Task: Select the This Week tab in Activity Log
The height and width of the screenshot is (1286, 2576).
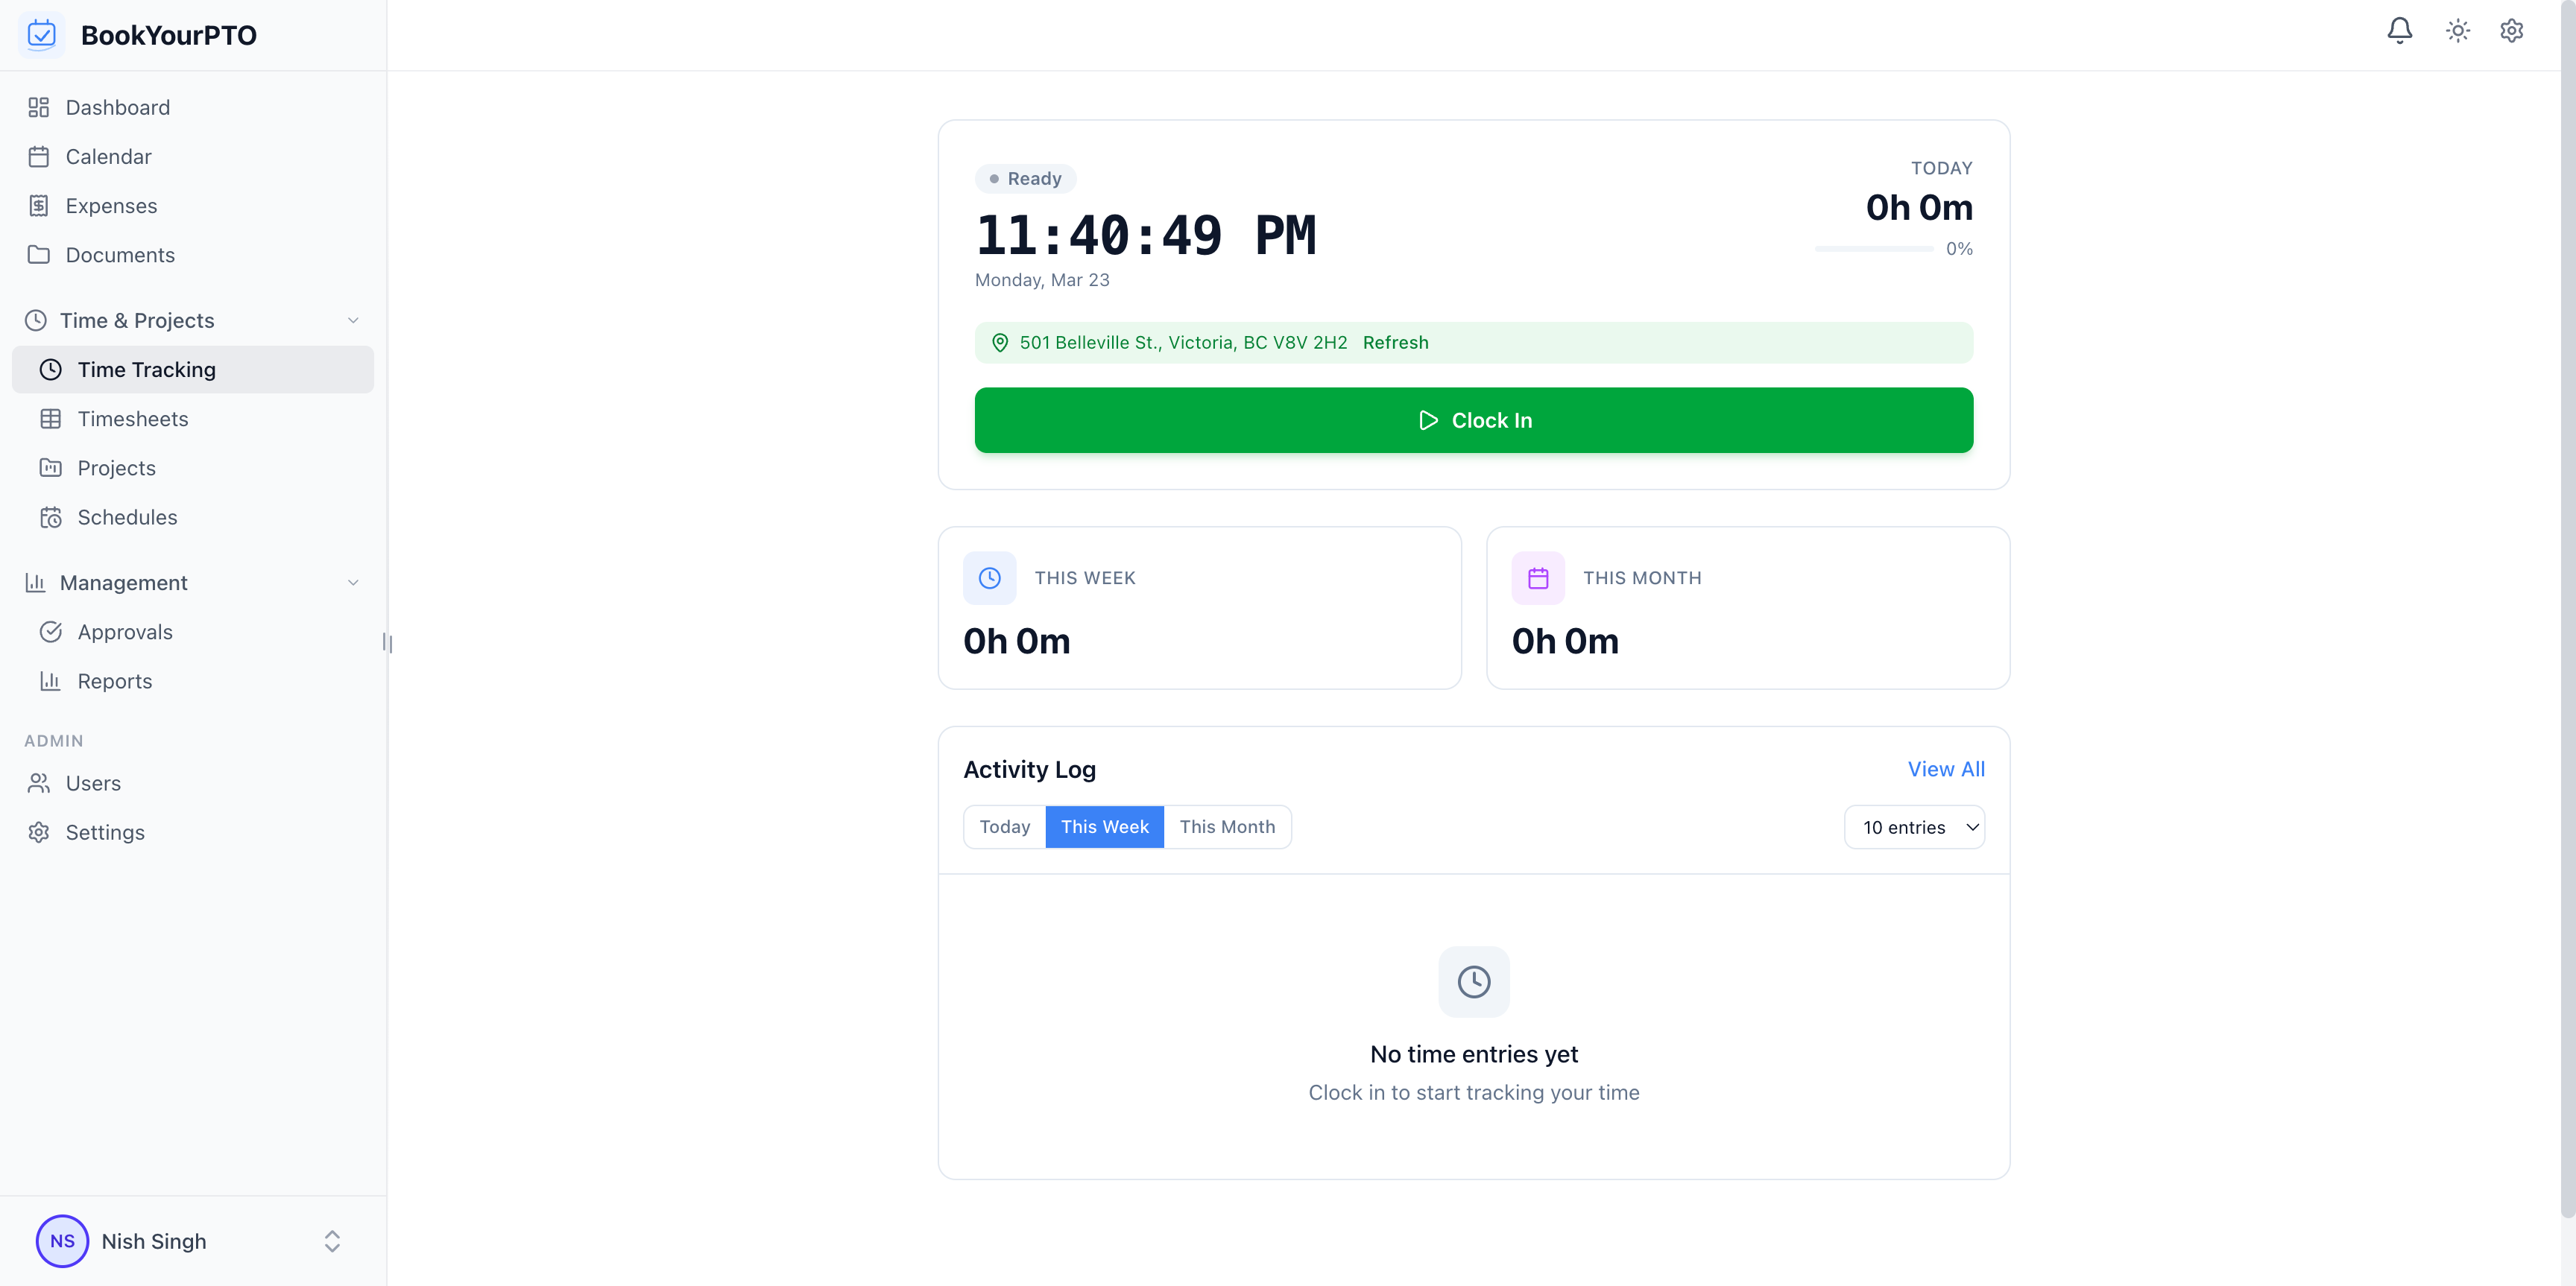Action: point(1105,826)
